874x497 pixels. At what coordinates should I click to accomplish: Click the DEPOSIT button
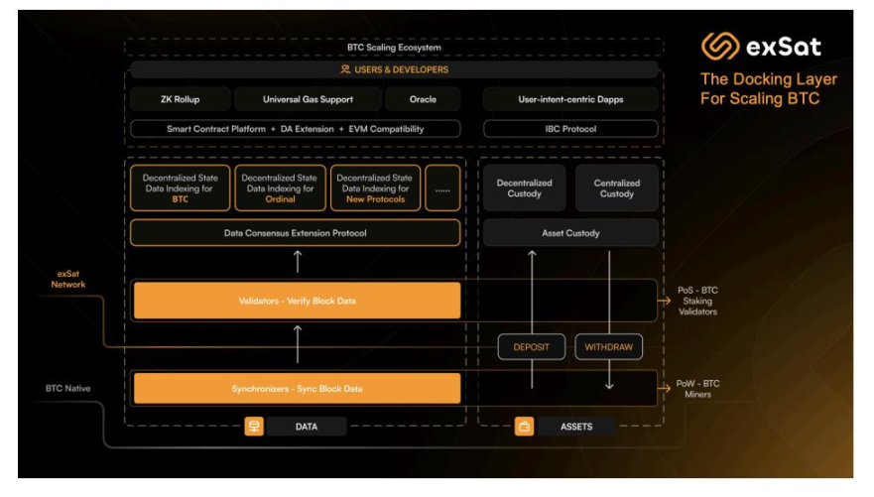click(x=531, y=347)
